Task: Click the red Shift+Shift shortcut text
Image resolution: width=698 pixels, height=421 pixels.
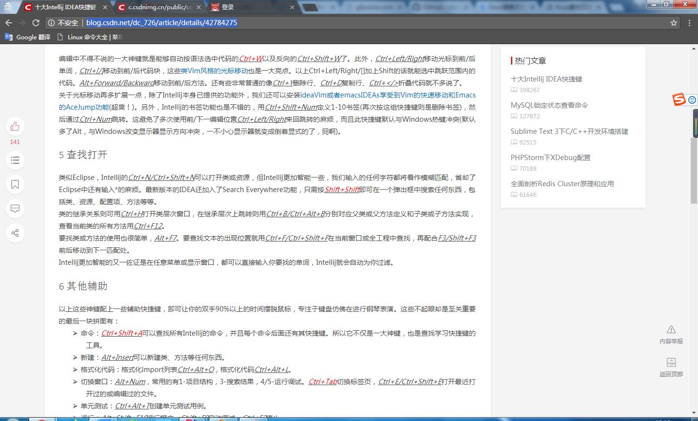Action: [x=342, y=190]
